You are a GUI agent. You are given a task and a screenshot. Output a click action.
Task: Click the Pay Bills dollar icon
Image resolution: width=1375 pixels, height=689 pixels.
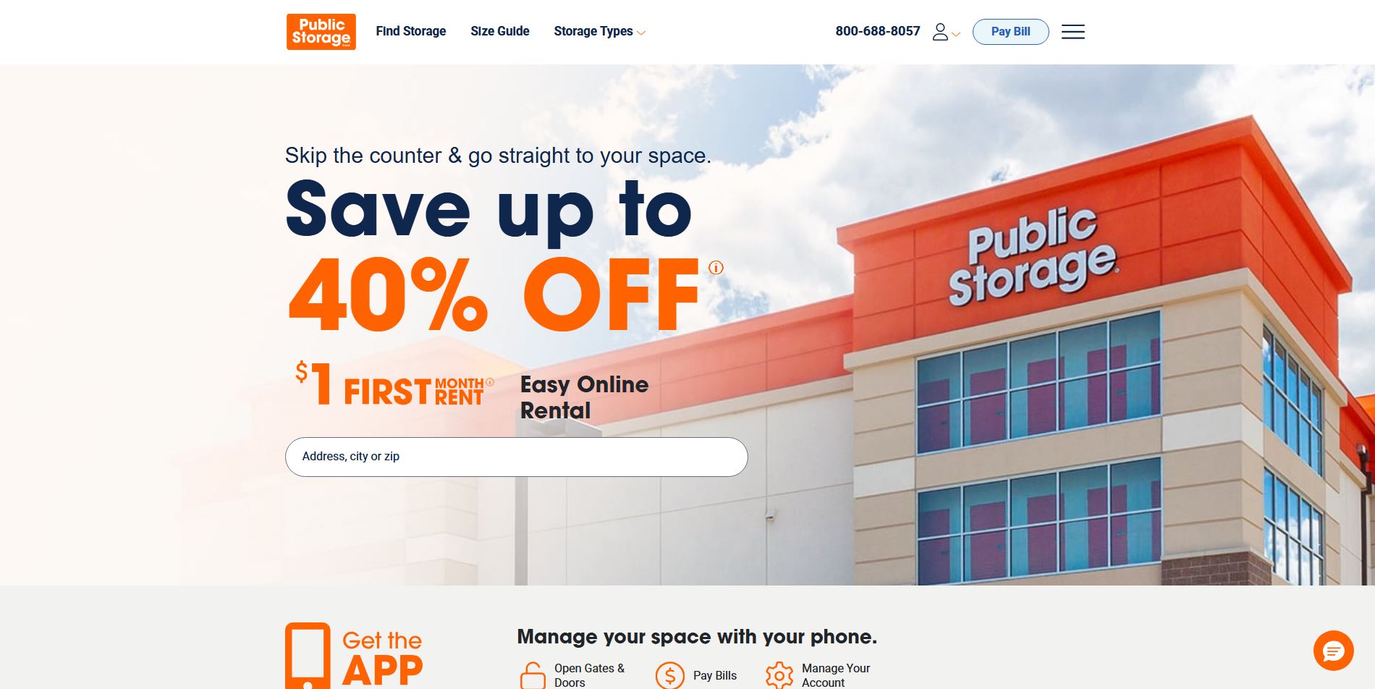tap(669, 676)
